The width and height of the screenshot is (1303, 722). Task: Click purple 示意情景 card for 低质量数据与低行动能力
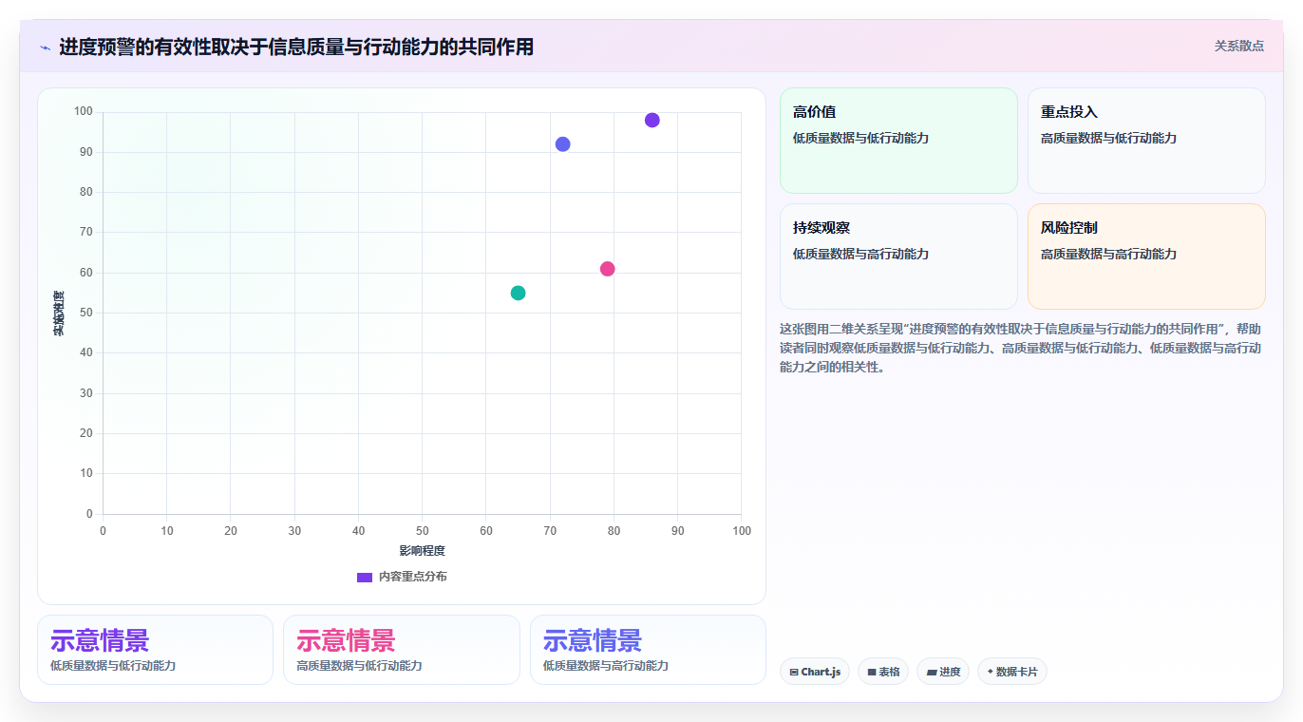(x=155, y=650)
